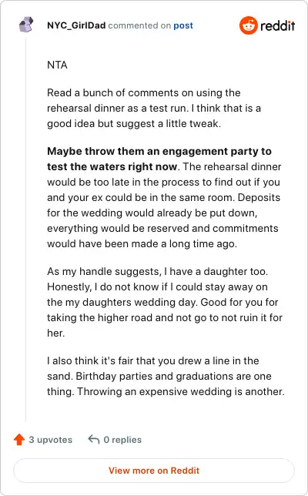
Task: Open the NYC_GirlDad username link
Action: click(x=76, y=25)
